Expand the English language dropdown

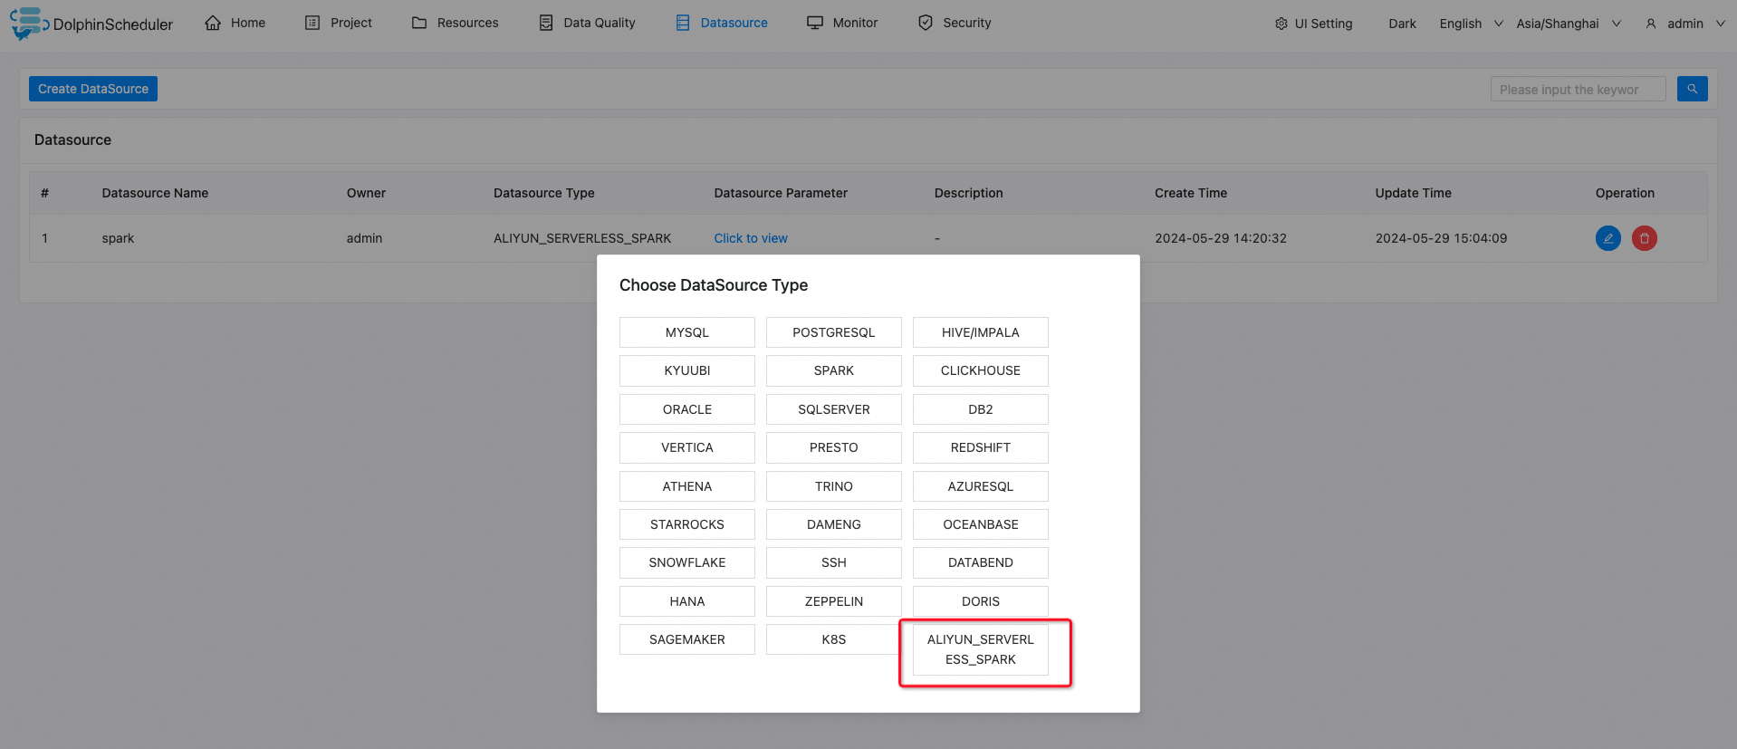1471,24
